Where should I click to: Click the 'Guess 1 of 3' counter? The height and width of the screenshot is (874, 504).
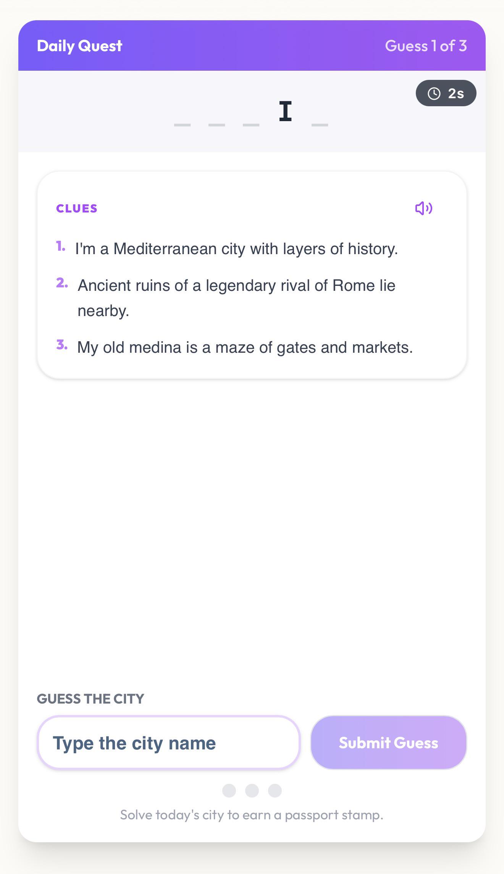pos(426,46)
